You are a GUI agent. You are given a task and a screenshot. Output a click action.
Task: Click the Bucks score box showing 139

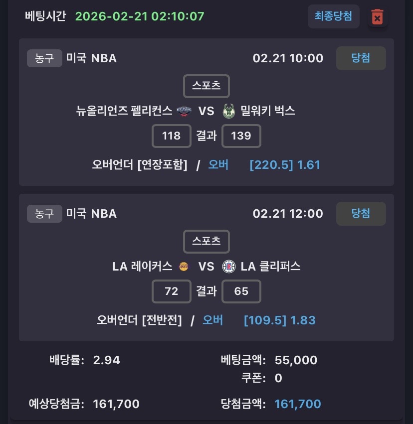click(241, 136)
